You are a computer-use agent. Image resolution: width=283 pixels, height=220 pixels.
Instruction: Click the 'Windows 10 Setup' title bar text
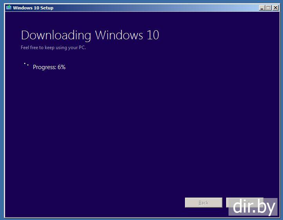[x=33, y=8]
